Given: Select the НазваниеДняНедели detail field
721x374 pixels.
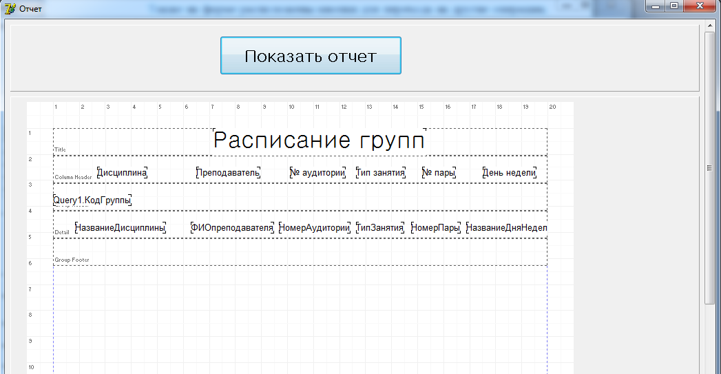Looking at the screenshot, I should coord(507,228).
